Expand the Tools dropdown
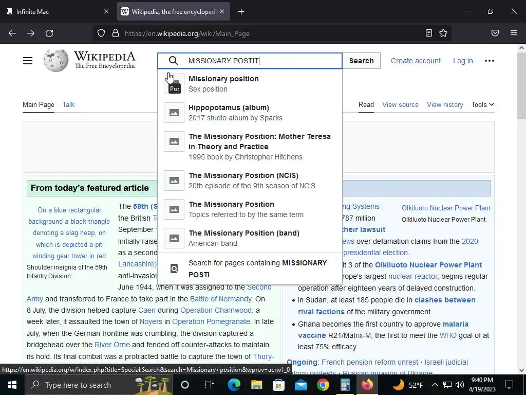 click(482, 104)
